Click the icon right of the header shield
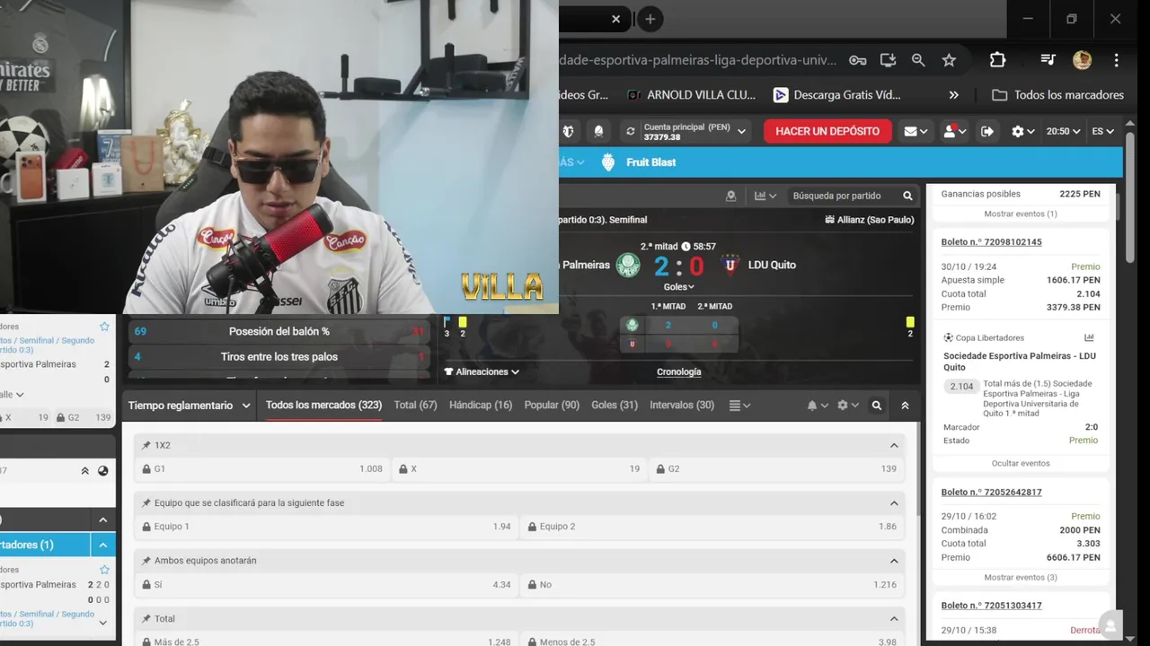 (599, 131)
